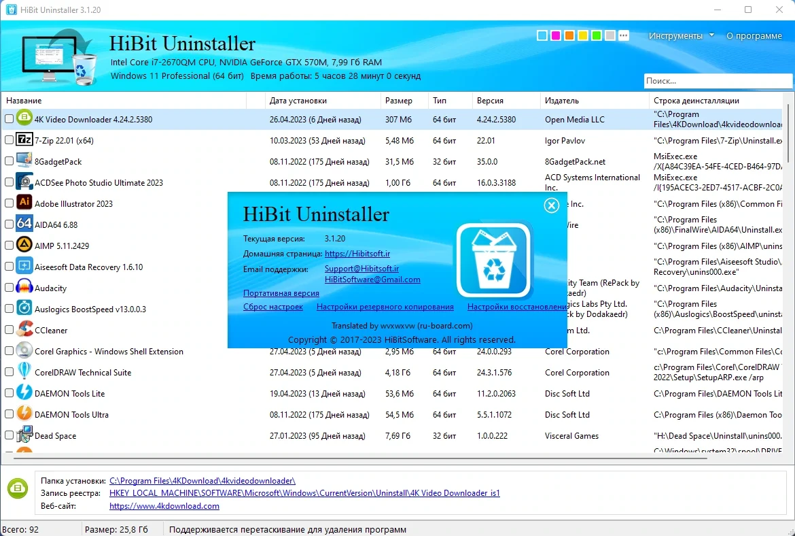The height and width of the screenshot is (536, 795).
Task: Click the CCleaner icon
Action: coord(24,329)
